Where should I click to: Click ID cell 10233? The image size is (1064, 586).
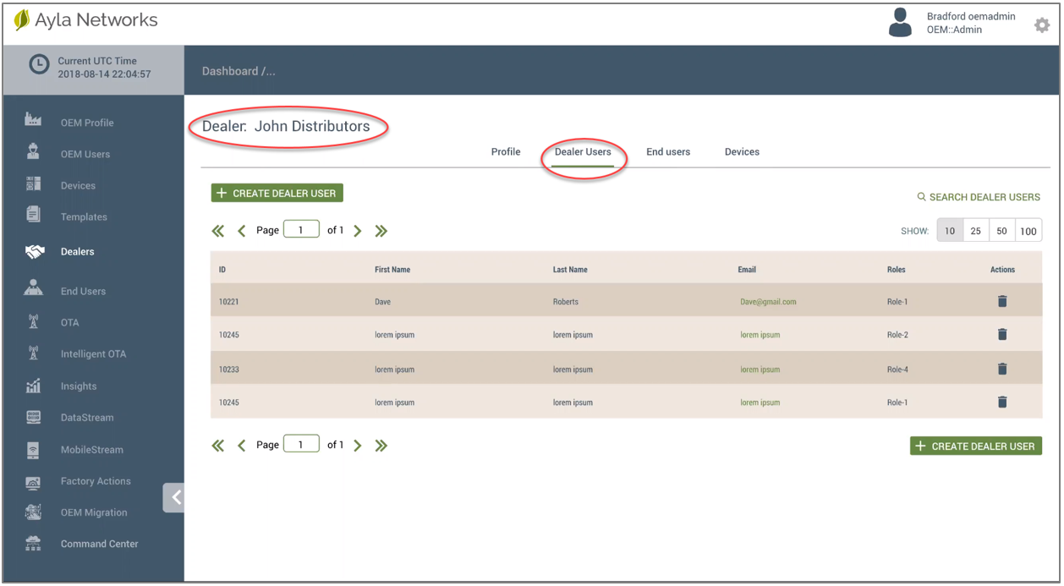[229, 370]
